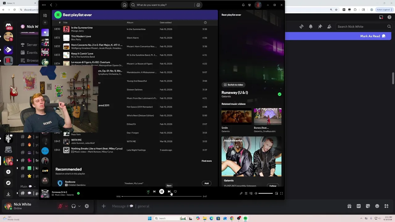The width and height of the screenshot is (395, 222).
Task: Open Liked Songs in Spotify sidebar
Action: (45, 32)
